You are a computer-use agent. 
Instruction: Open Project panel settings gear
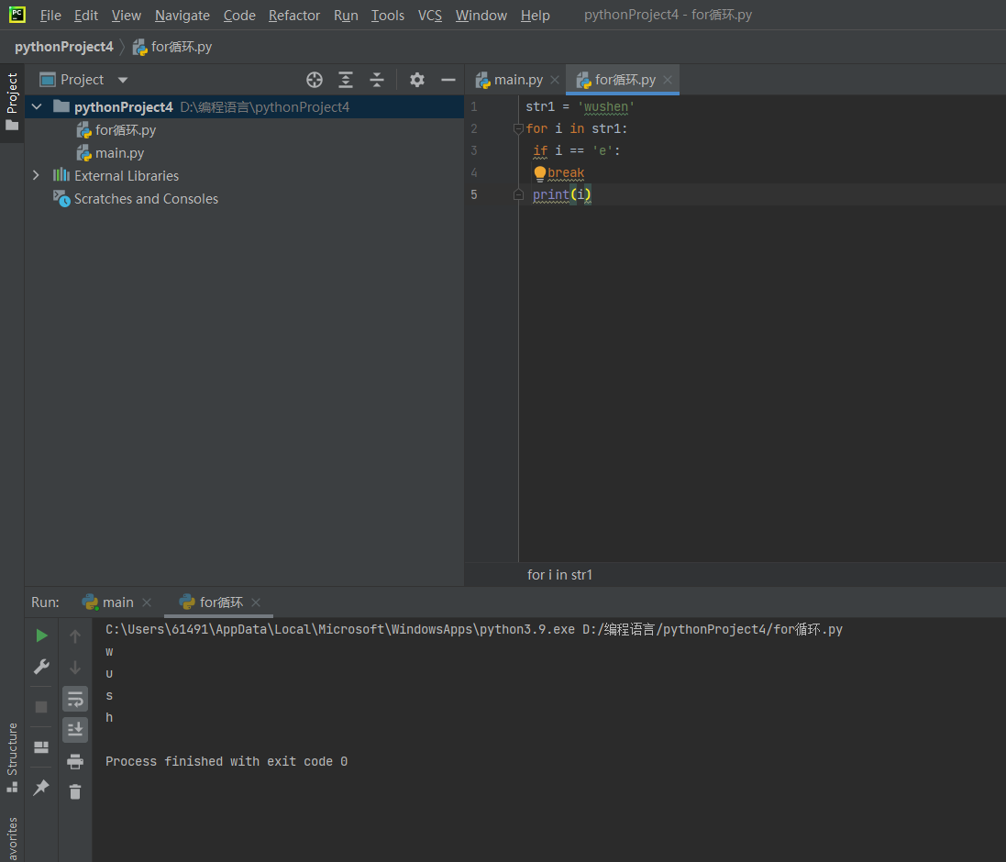point(417,80)
